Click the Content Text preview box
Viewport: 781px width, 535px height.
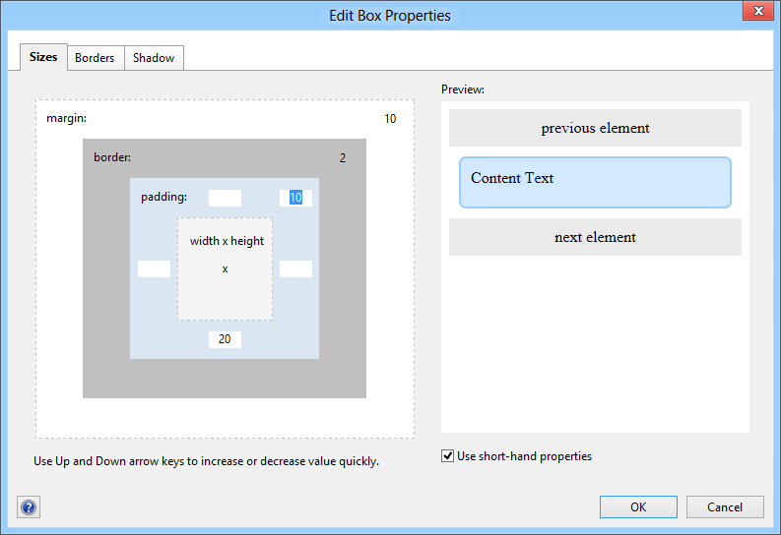[595, 182]
